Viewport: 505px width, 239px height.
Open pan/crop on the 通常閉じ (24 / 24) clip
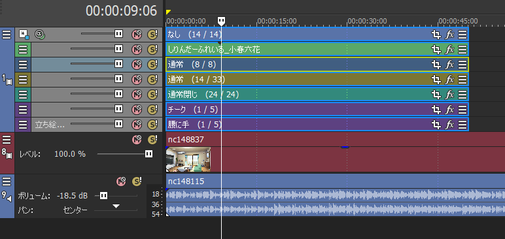pos(436,95)
